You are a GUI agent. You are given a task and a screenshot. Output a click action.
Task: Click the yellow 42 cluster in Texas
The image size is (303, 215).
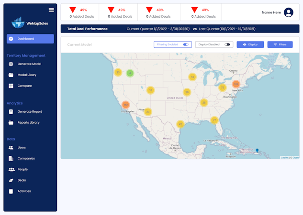pos(180,124)
